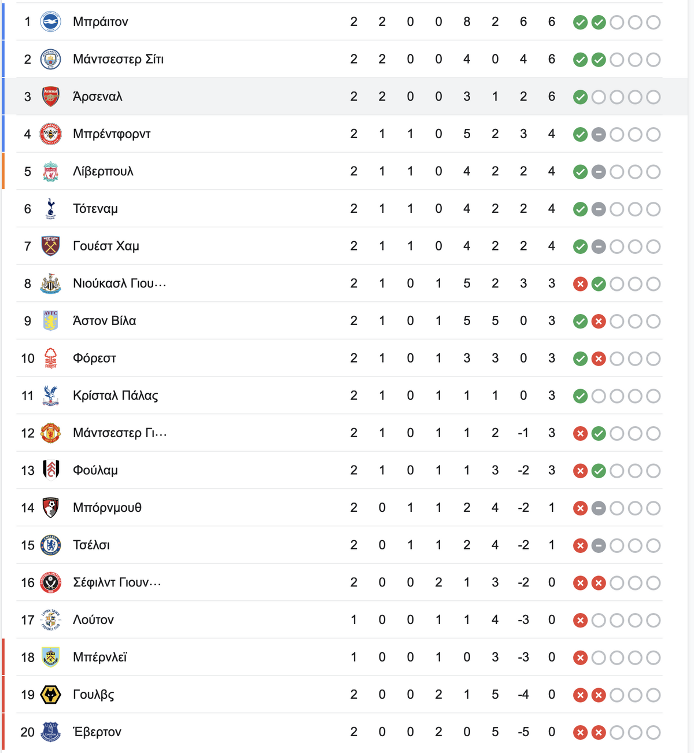Click Brighton's first green win indicator
Screen dimensions: 694x753
click(x=580, y=23)
